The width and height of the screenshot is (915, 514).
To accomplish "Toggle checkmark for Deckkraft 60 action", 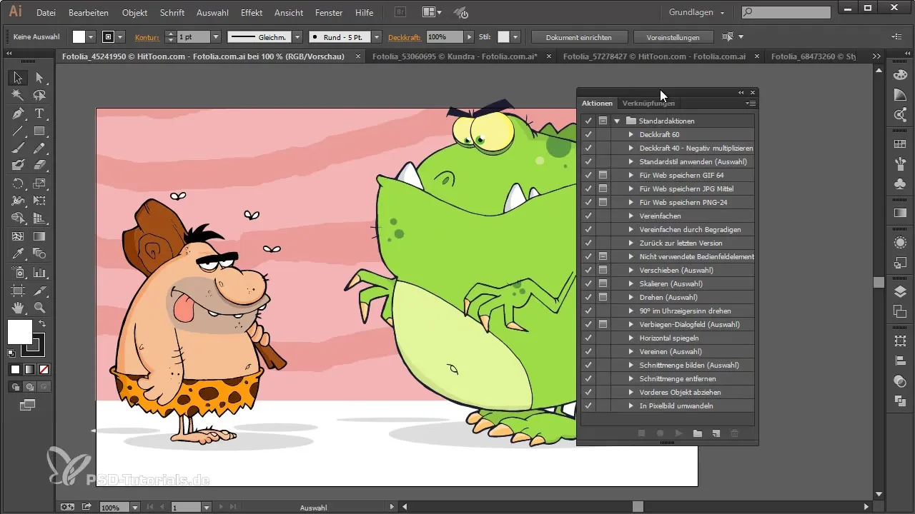I will (x=588, y=134).
